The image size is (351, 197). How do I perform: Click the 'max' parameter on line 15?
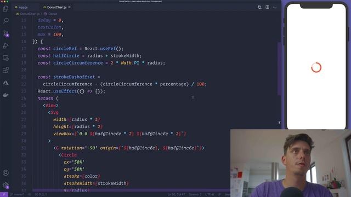pos(42,34)
